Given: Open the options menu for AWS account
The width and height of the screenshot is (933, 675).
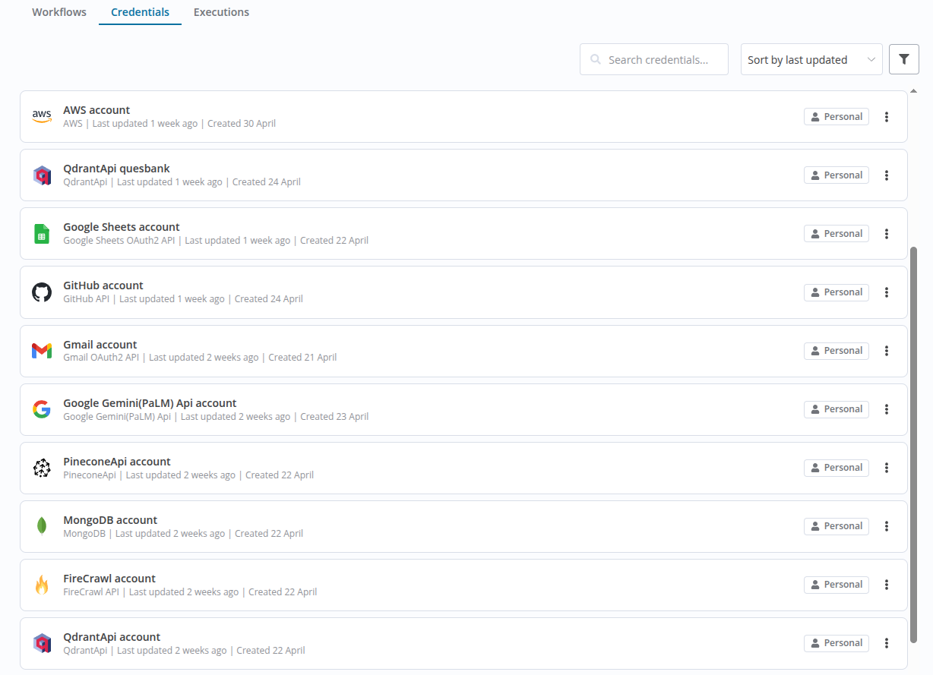Looking at the screenshot, I should pos(887,116).
